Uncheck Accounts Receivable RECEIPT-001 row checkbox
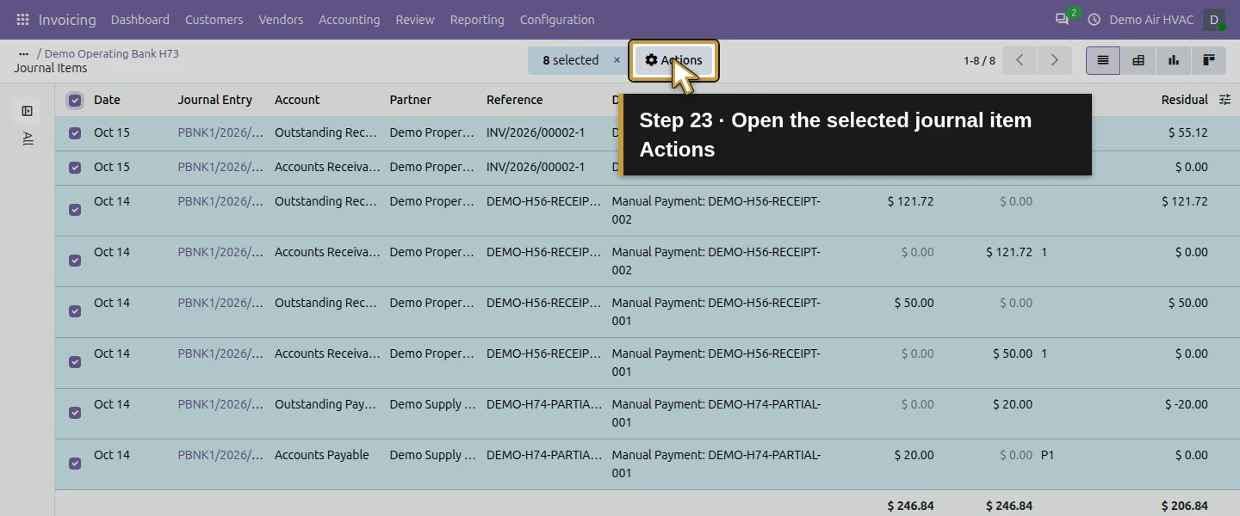This screenshot has width=1240, height=516. [x=75, y=362]
